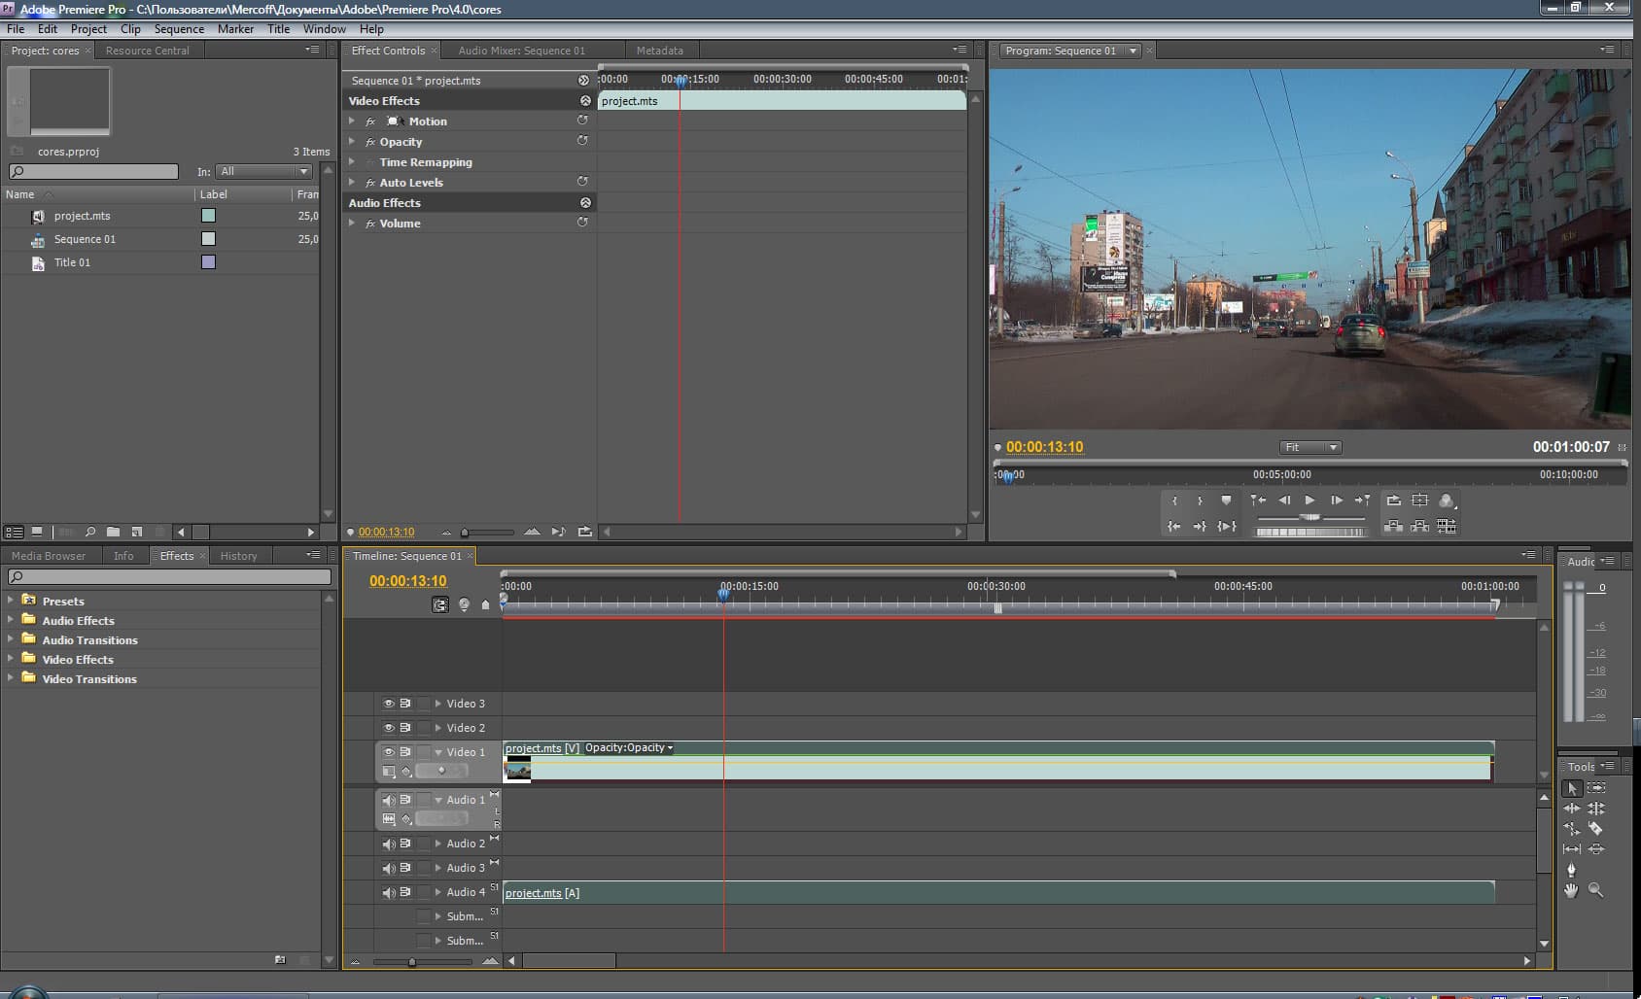Image resolution: width=1641 pixels, height=999 pixels.
Task: Choose the Hand tool
Action: (1571, 890)
